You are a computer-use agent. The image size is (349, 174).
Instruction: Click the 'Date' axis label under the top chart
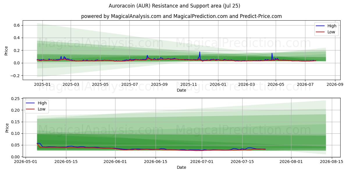coord(181,90)
